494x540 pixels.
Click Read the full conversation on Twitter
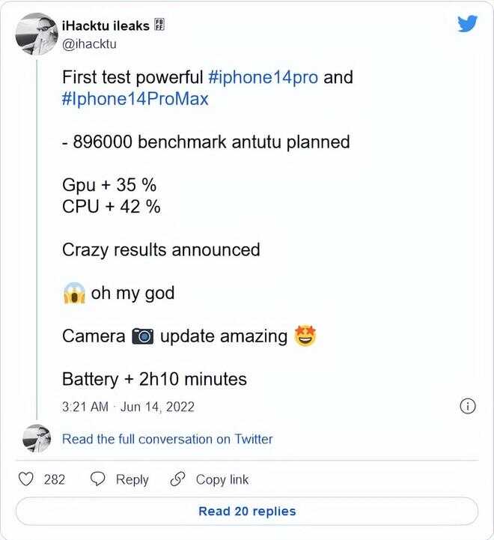pyautogui.click(x=167, y=439)
